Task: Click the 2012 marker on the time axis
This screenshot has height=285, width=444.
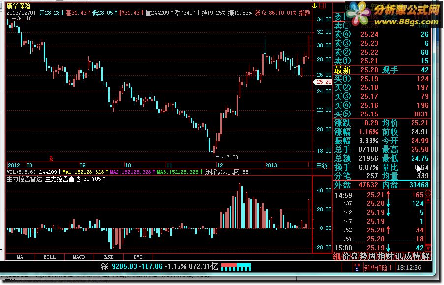Action: pos(14,165)
